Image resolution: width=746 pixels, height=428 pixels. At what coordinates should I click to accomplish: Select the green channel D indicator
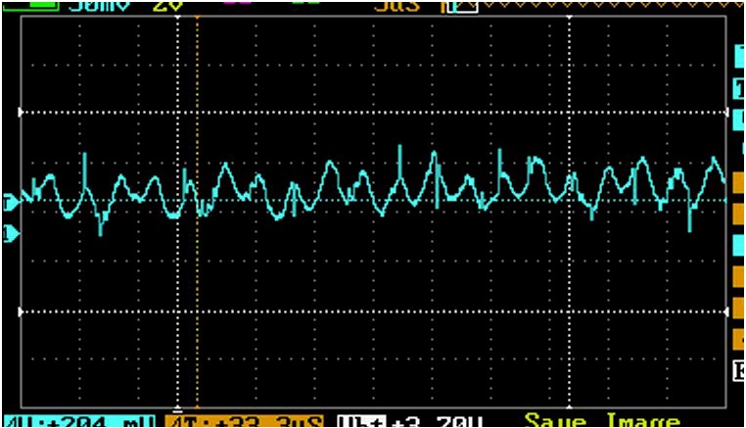(x=304, y=4)
